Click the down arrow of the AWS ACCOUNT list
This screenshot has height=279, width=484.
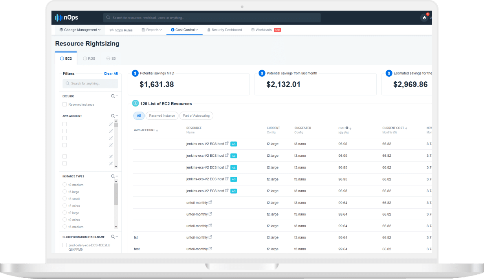[116, 166]
